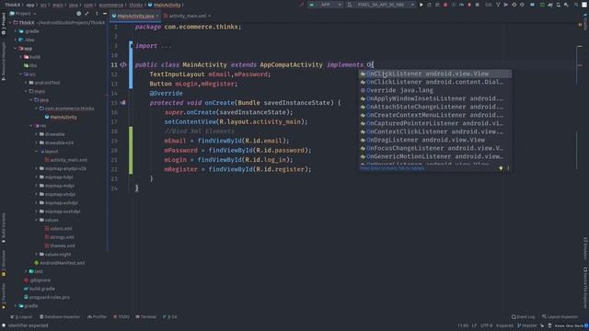Select build.gradle in project tree
Viewport: 589px width, 331px height.
tap(42, 289)
